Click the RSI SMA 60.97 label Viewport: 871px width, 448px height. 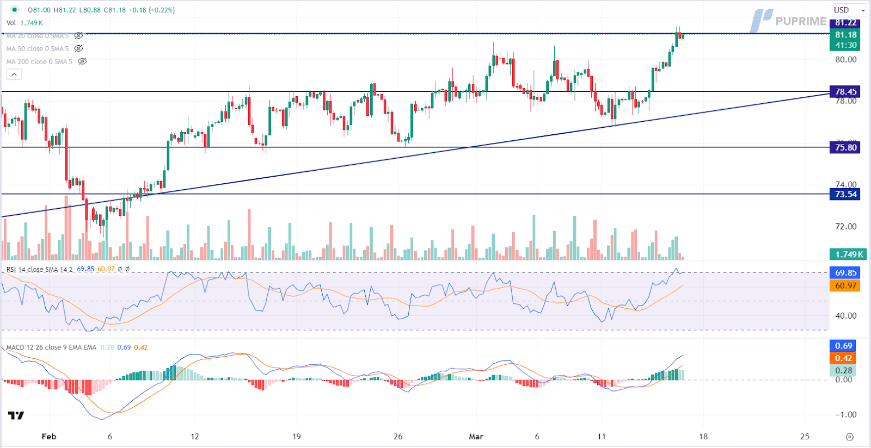845,285
